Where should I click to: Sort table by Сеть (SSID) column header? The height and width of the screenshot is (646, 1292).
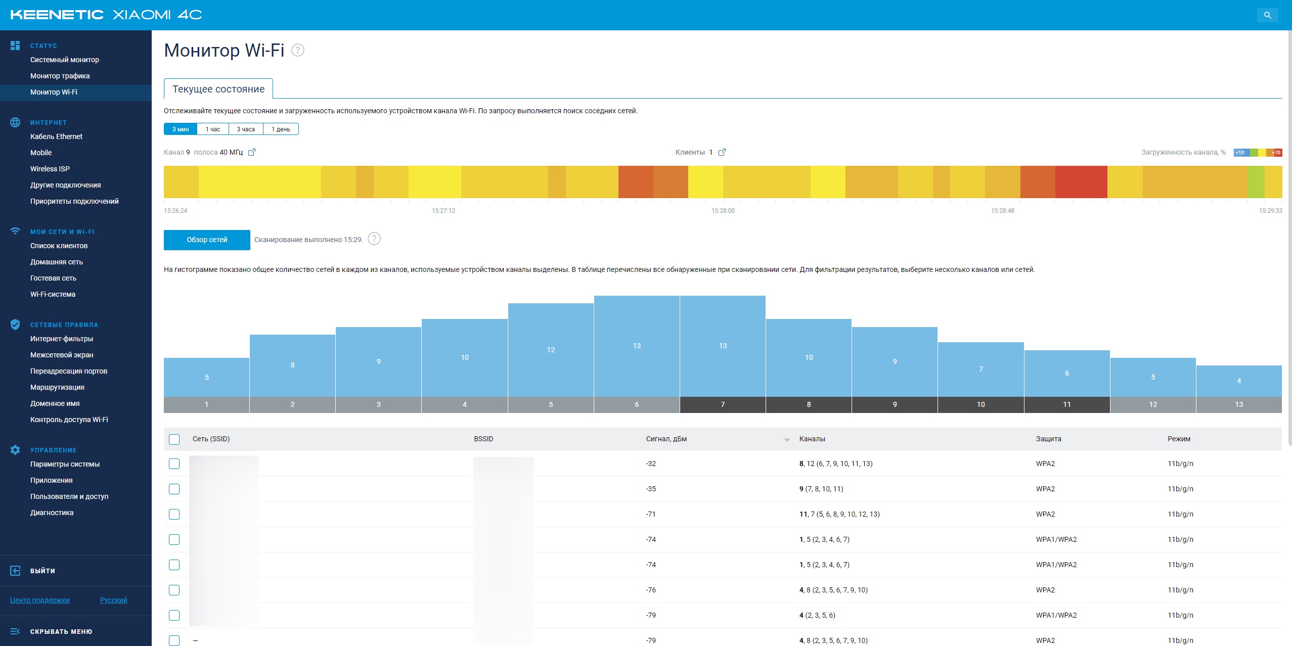(211, 439)
